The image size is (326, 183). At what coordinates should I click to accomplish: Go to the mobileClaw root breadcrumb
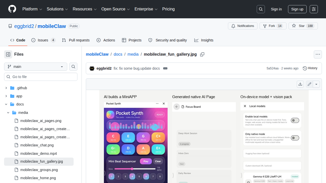(97, 54)
